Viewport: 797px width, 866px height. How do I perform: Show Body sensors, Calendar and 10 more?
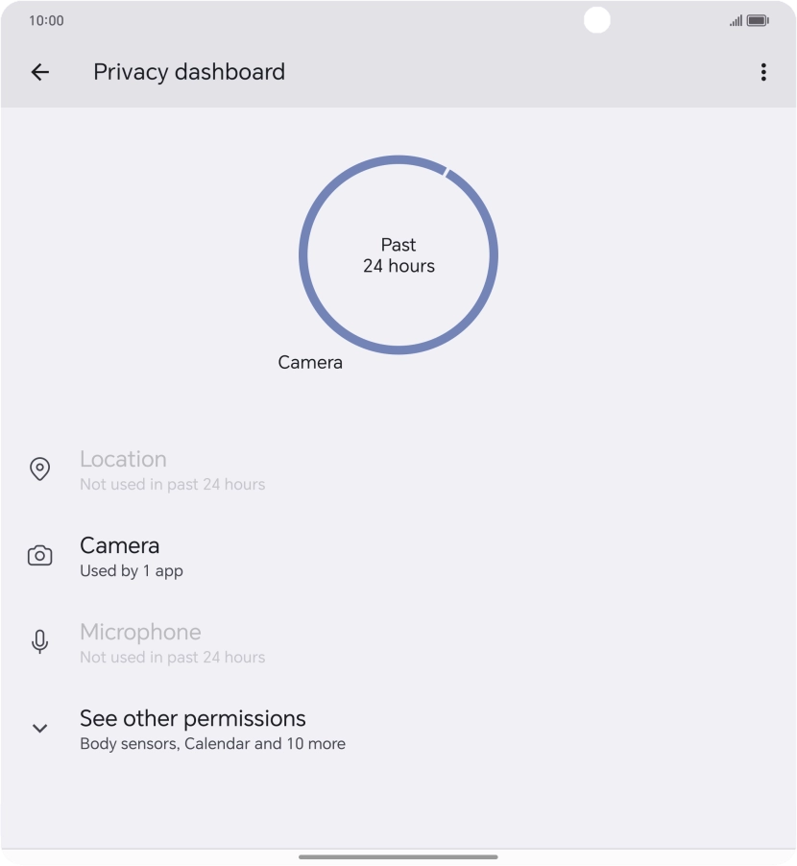click(x=212, y=744)
